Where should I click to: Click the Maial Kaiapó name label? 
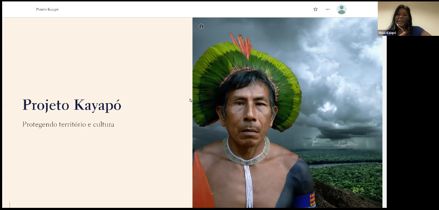click(x=387, y=33)
